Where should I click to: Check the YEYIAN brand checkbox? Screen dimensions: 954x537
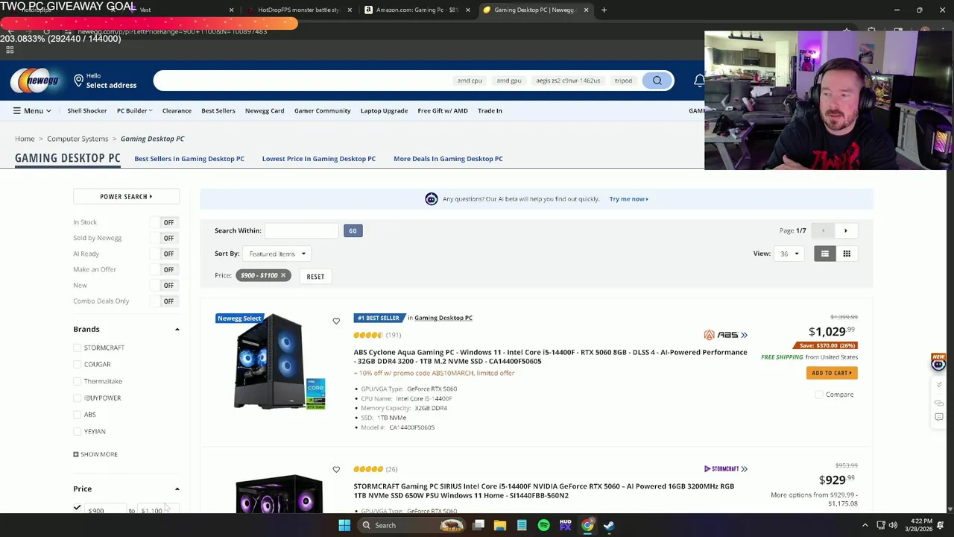pyautogui.click(x=77, y=431)
